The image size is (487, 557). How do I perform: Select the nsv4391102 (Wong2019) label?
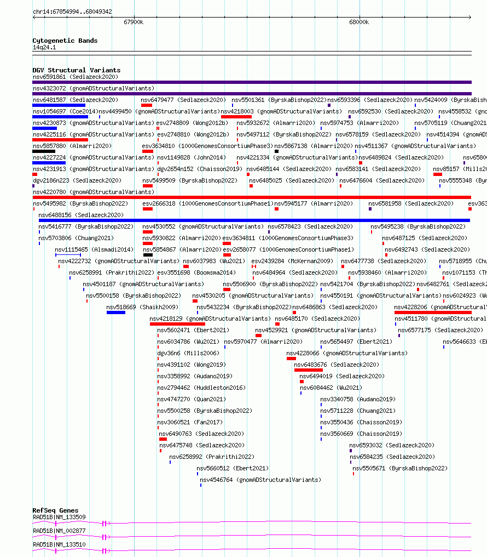(x=192, y=365)
